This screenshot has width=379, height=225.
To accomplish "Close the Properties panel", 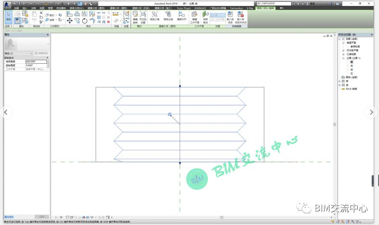I will tap(48, 35).
